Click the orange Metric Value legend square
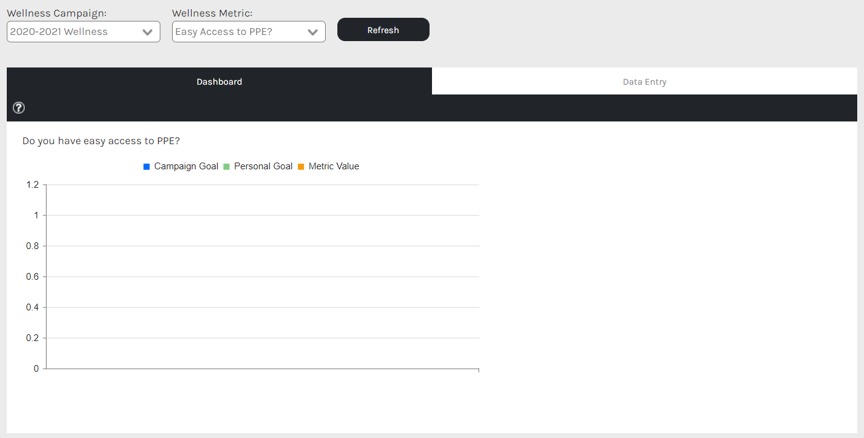864x438 pixels. [x=301, y=167]
